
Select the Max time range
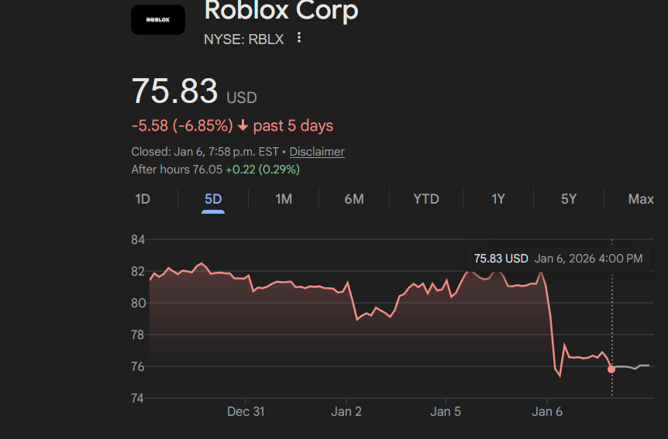(x=641, y=199)
